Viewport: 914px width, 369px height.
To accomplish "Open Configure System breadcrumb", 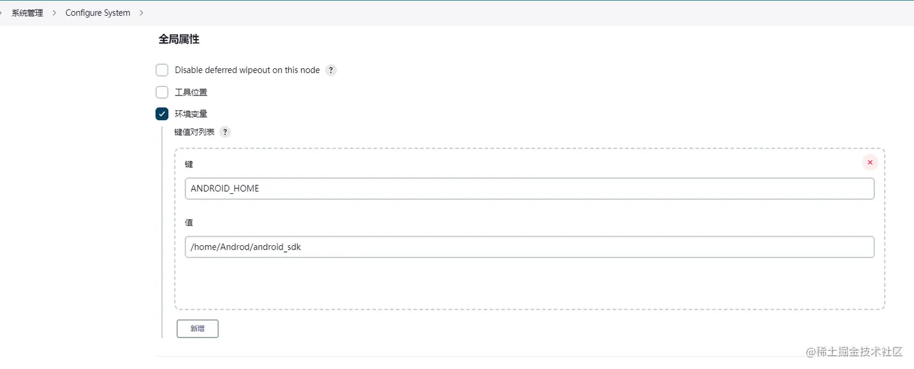I will (97, 13).
